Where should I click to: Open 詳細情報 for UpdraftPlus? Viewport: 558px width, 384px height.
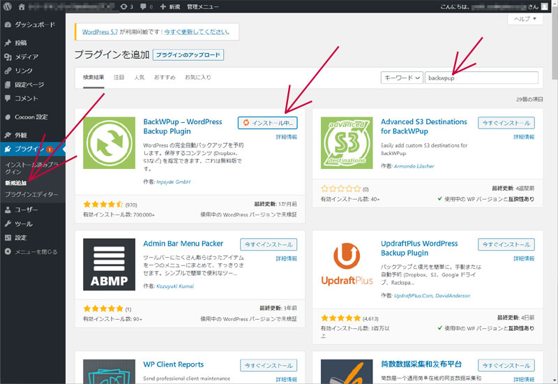pyautogui.click(x=524, y=258)
